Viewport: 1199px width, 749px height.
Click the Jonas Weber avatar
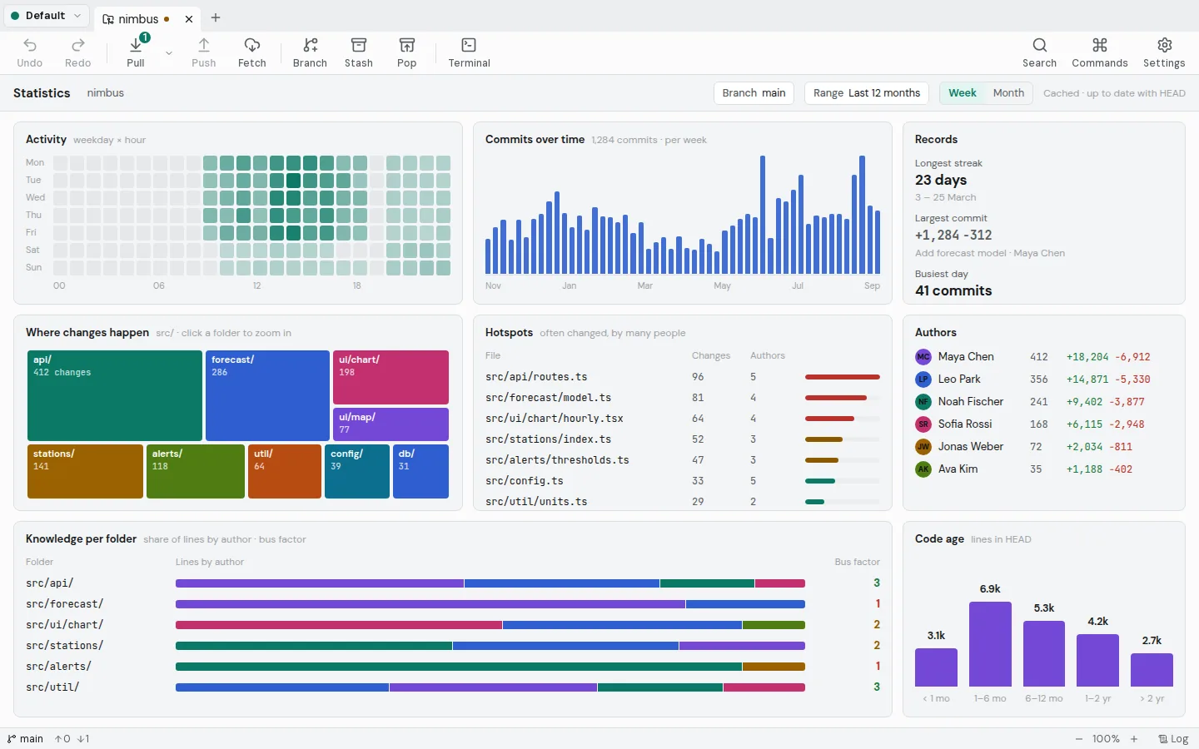point(923,447)
